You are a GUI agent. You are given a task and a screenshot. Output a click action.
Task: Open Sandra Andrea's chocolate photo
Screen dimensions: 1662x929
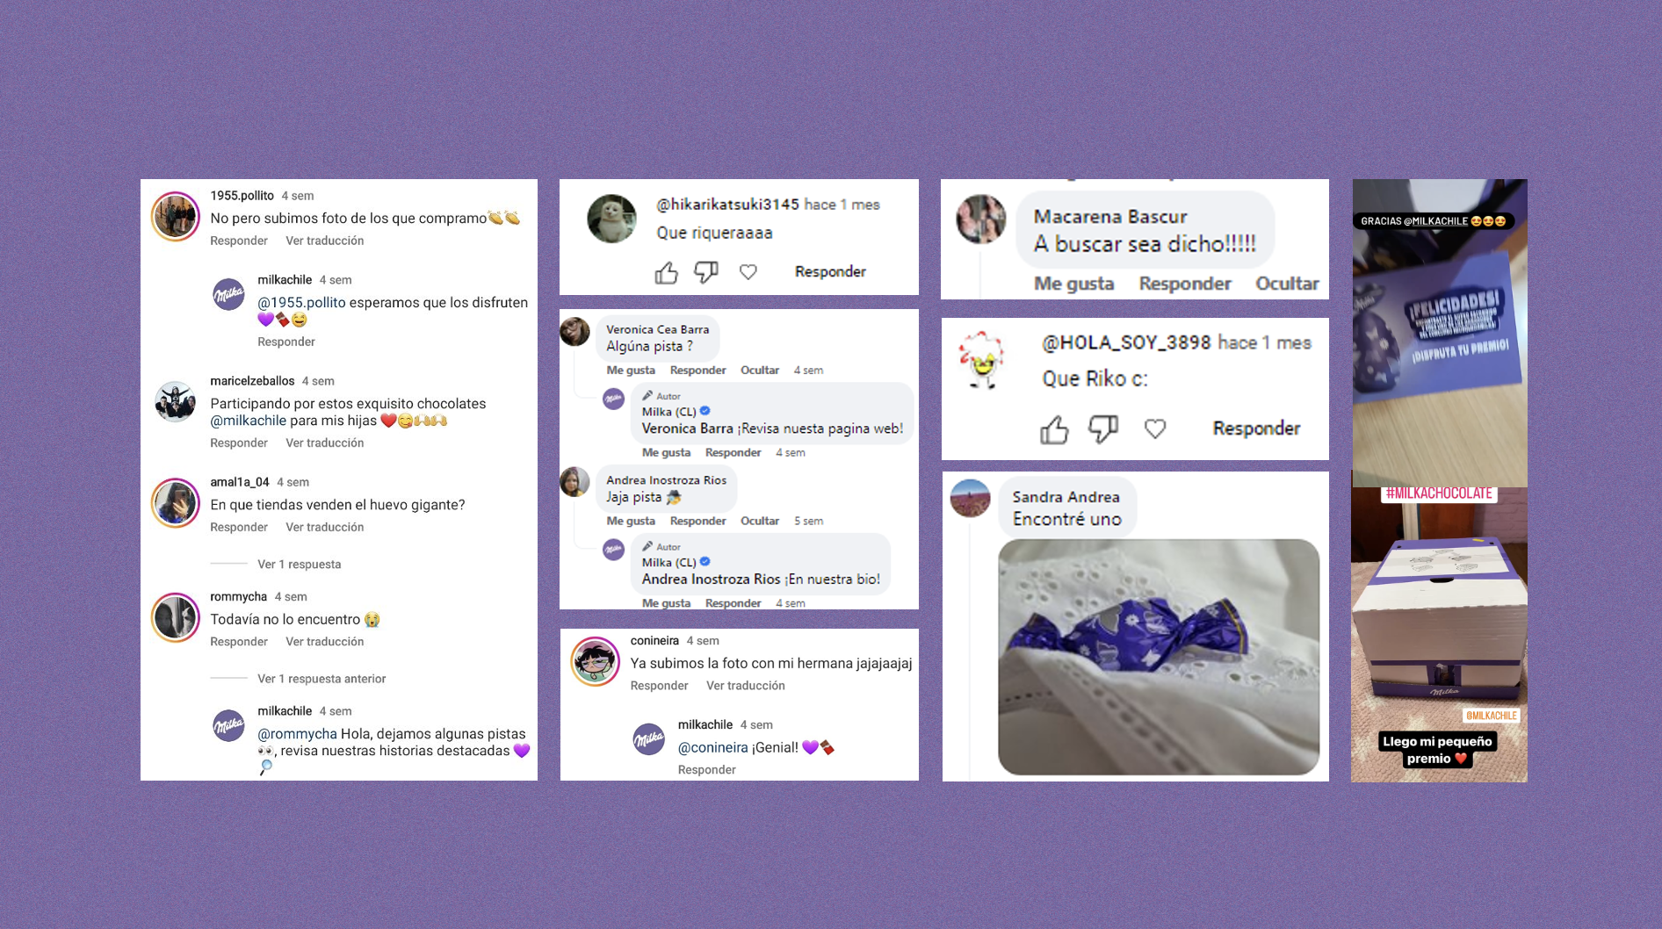(x=1159, y=657)
